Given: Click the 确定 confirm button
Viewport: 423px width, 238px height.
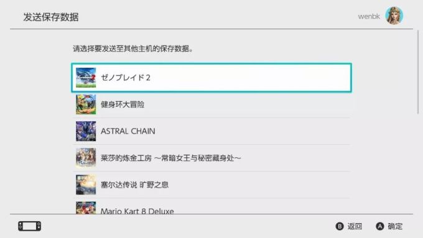Looking at the screenshot, I should point(395,226).
